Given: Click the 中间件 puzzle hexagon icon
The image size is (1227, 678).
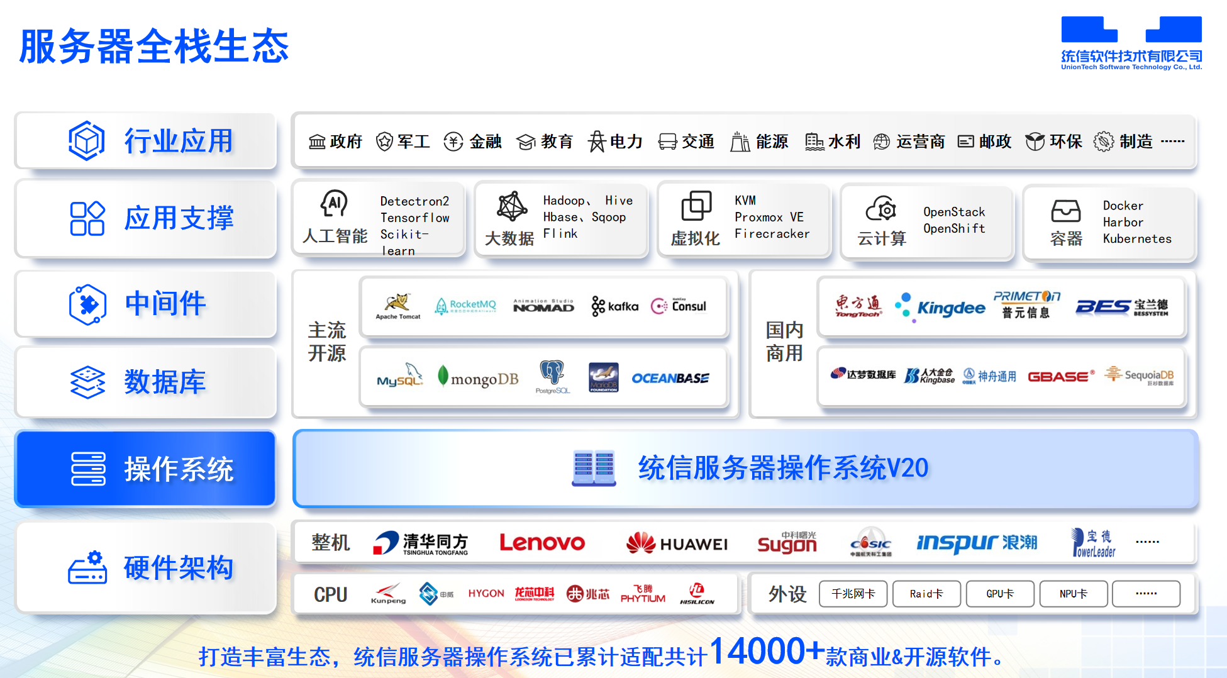Looking at the screenshot, I should click(x=87, y=304).
